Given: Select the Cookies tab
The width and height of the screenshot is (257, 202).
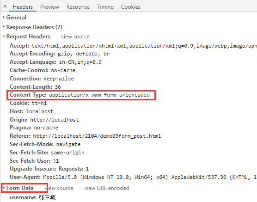Looking at the screenshot, I should pos(131,7).
